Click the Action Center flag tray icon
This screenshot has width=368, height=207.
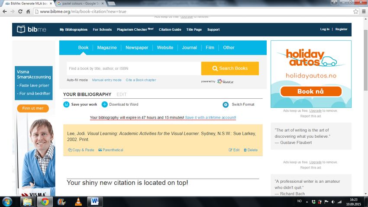326,202
